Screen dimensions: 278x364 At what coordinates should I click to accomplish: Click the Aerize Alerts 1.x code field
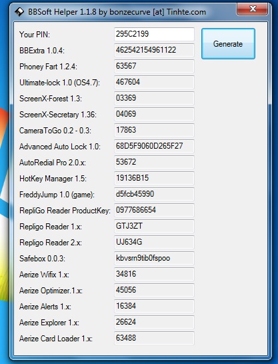[x=154, y=307]
